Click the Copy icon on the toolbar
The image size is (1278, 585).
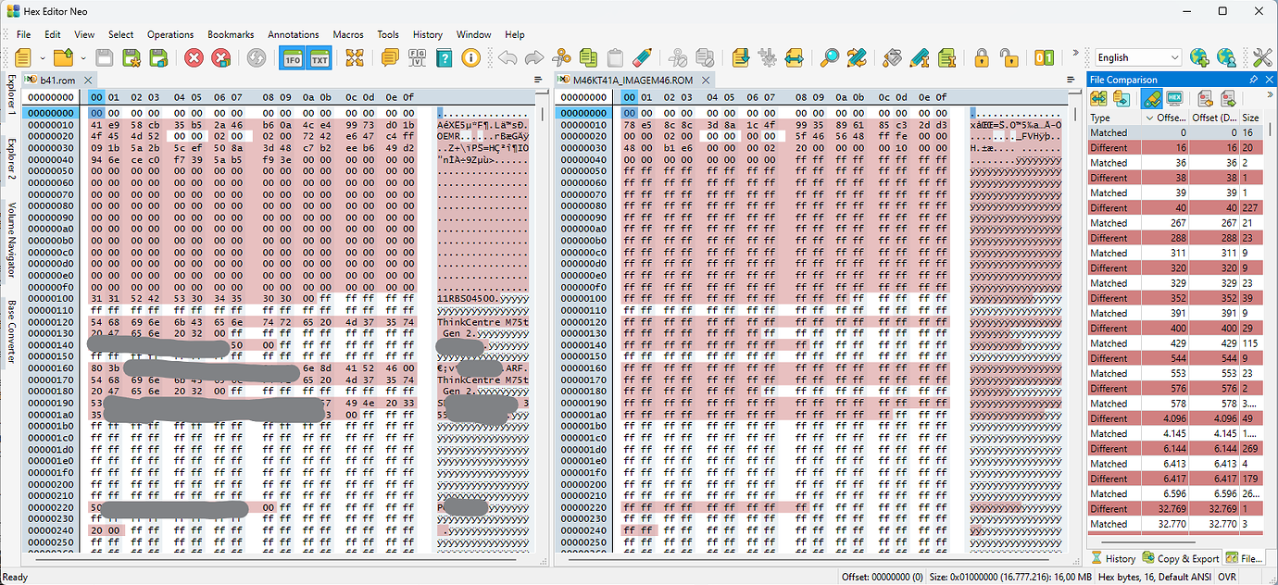589,57
